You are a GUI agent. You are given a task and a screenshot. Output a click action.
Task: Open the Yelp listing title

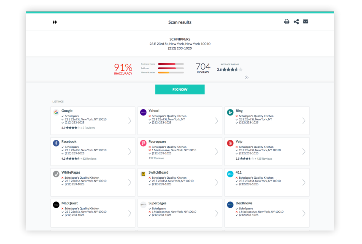(239, 142)
